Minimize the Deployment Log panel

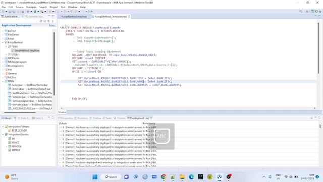[315, 118]
